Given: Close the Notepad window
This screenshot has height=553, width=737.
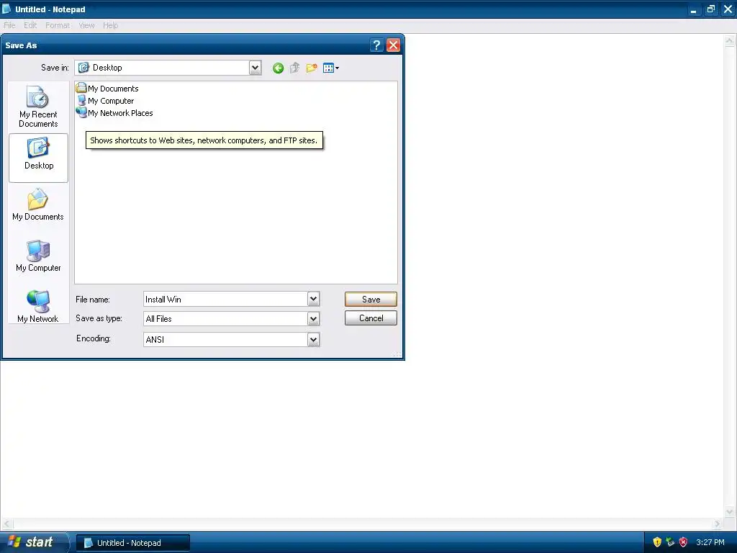Looking at the screenshot, I should point(728,9).
